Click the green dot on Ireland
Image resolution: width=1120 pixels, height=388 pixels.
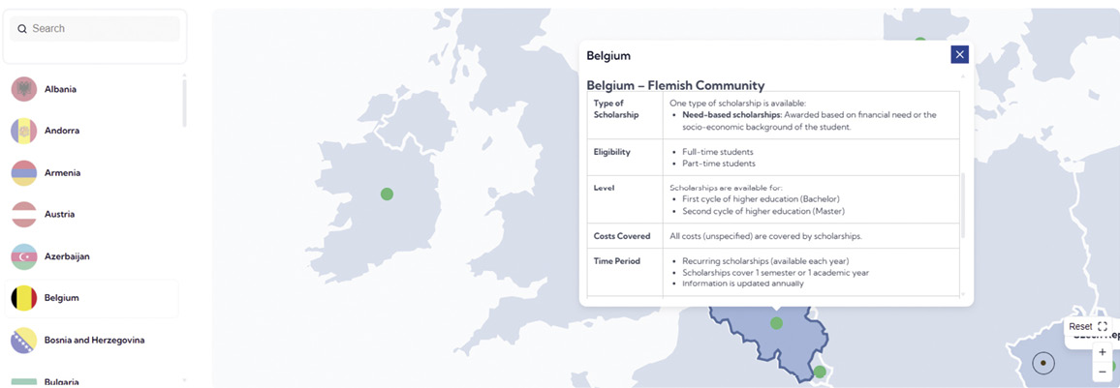388,194
